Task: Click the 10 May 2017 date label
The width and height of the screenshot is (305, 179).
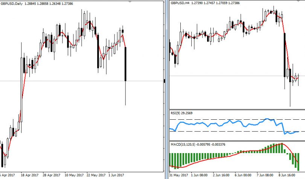Action: [x=74, y=175]
